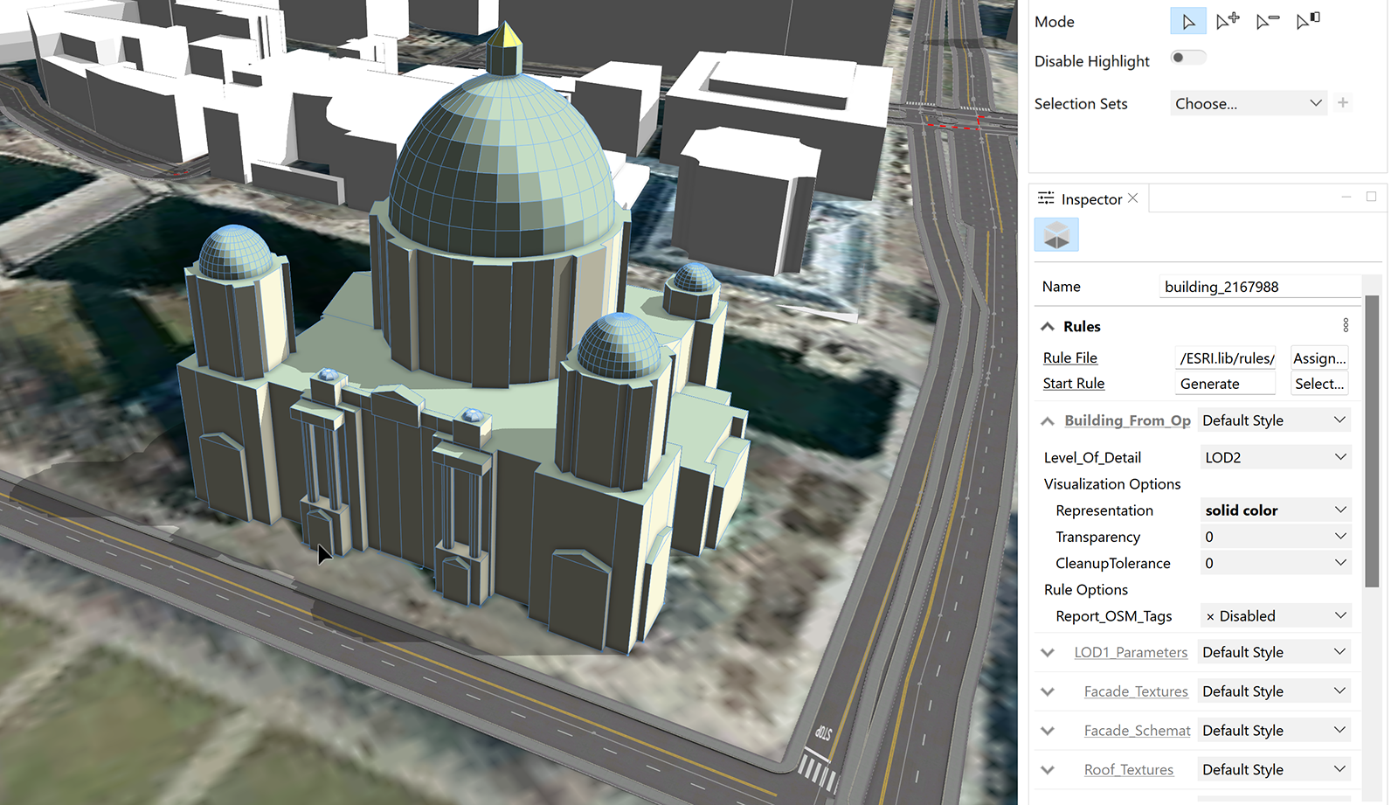Activate the invert selection mode icon
This screenshot has height=805, width=1398.
point(1307,21)
